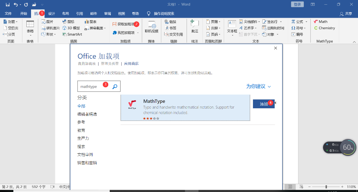
Task: Click the Number (编号) button
Action: click(297, 35)
